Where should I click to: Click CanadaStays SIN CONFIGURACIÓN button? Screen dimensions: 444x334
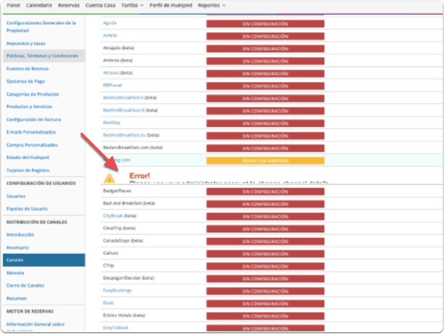pos(265,242)
